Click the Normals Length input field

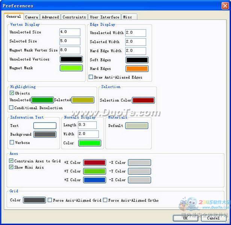pyautogui.click(x=87, y=125)
